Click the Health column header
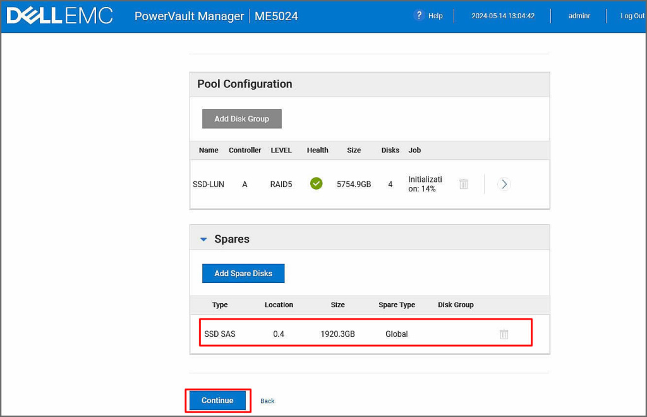The image size is (647, 417). 317,150
